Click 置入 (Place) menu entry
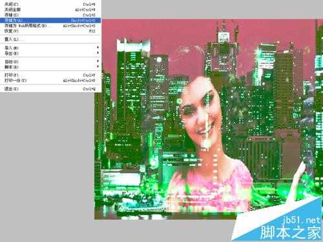The height and width of the screenshot is (242, 323). click(x=50, y=39)
